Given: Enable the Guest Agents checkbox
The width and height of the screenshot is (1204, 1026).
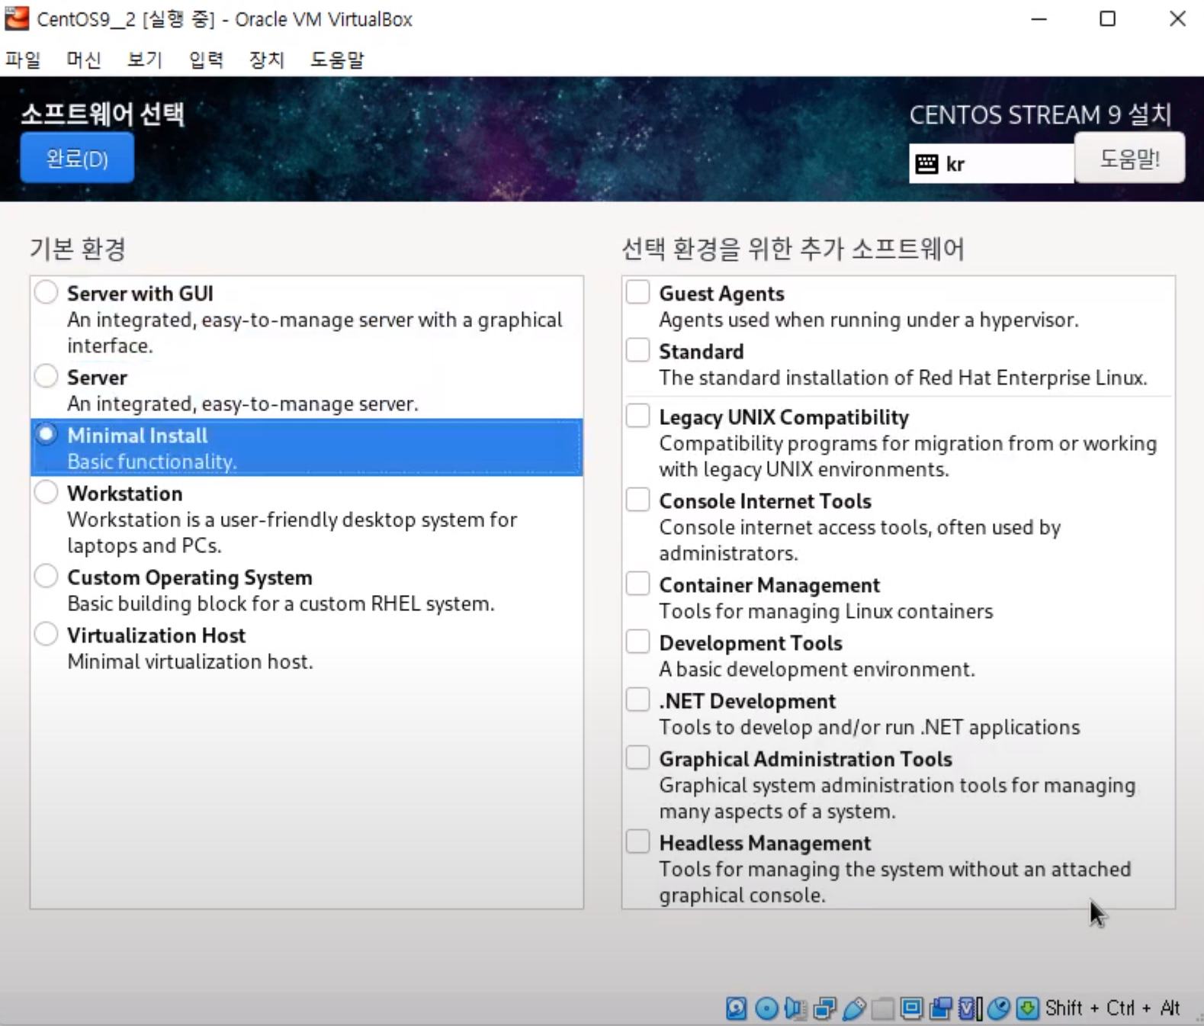Looking at the screenshot, I should tap(637, 292).
